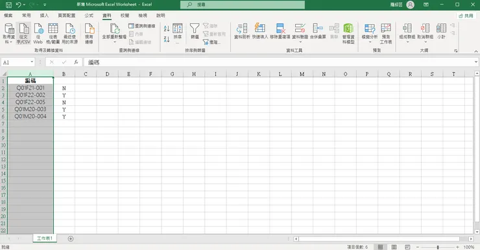Expand the 取得資料 get data menu

pos(8,33)
